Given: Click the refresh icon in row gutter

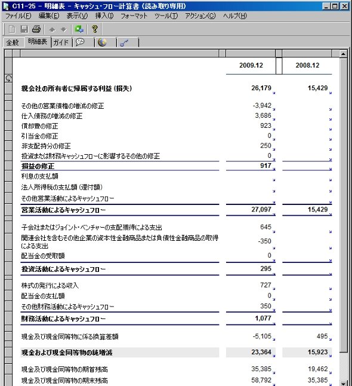Looking at the screenshot, I should (8, 78).
